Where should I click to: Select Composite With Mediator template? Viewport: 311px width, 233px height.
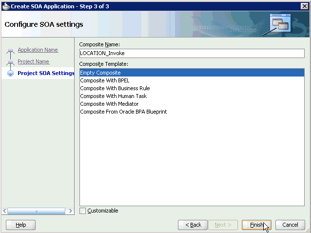coord(192,104)
